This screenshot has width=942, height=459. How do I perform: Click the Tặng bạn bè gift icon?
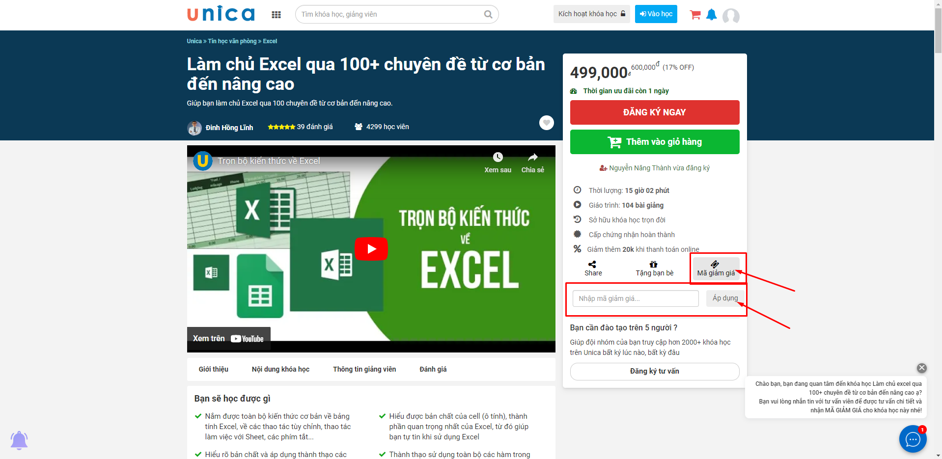pos(653,264)
